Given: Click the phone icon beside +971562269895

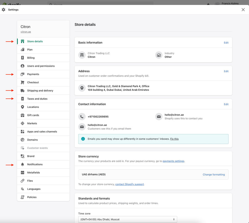Looking at the screenshot, I should coord(82,117).
